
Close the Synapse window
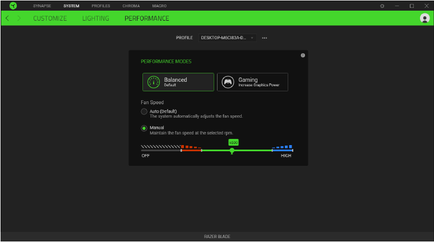[427, 6]
